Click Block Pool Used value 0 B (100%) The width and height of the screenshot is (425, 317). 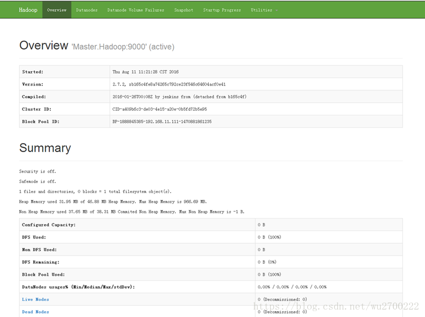point(269,274)
